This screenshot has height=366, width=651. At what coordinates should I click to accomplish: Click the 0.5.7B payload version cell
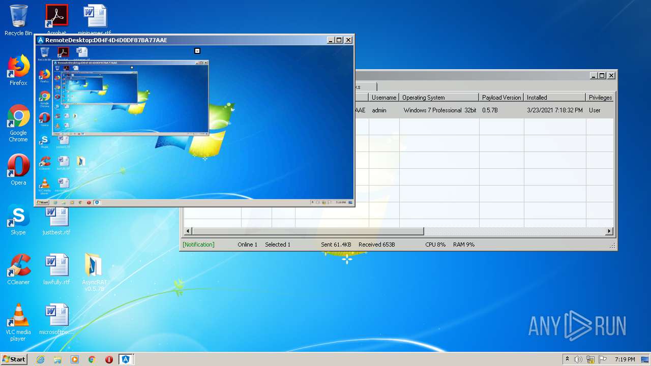point(501,110)
